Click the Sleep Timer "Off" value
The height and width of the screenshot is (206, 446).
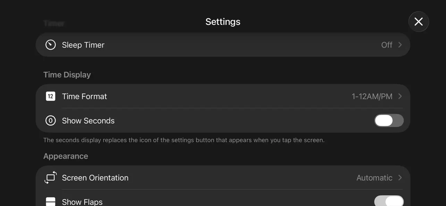click(x=387, y=45)
